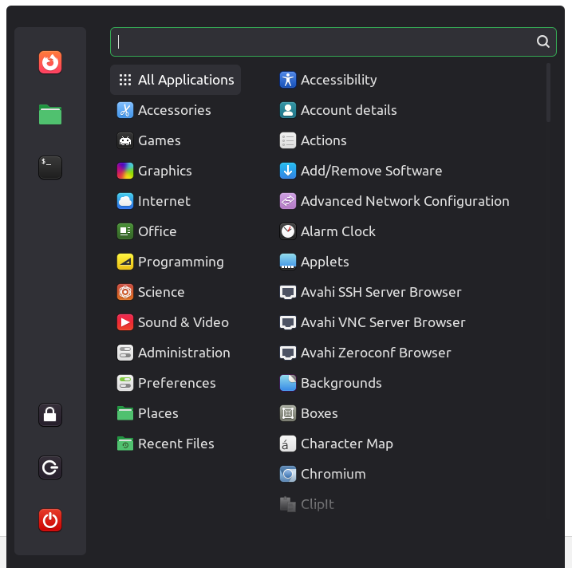
Task: Open Recent Files list
Action: point(176,444)
